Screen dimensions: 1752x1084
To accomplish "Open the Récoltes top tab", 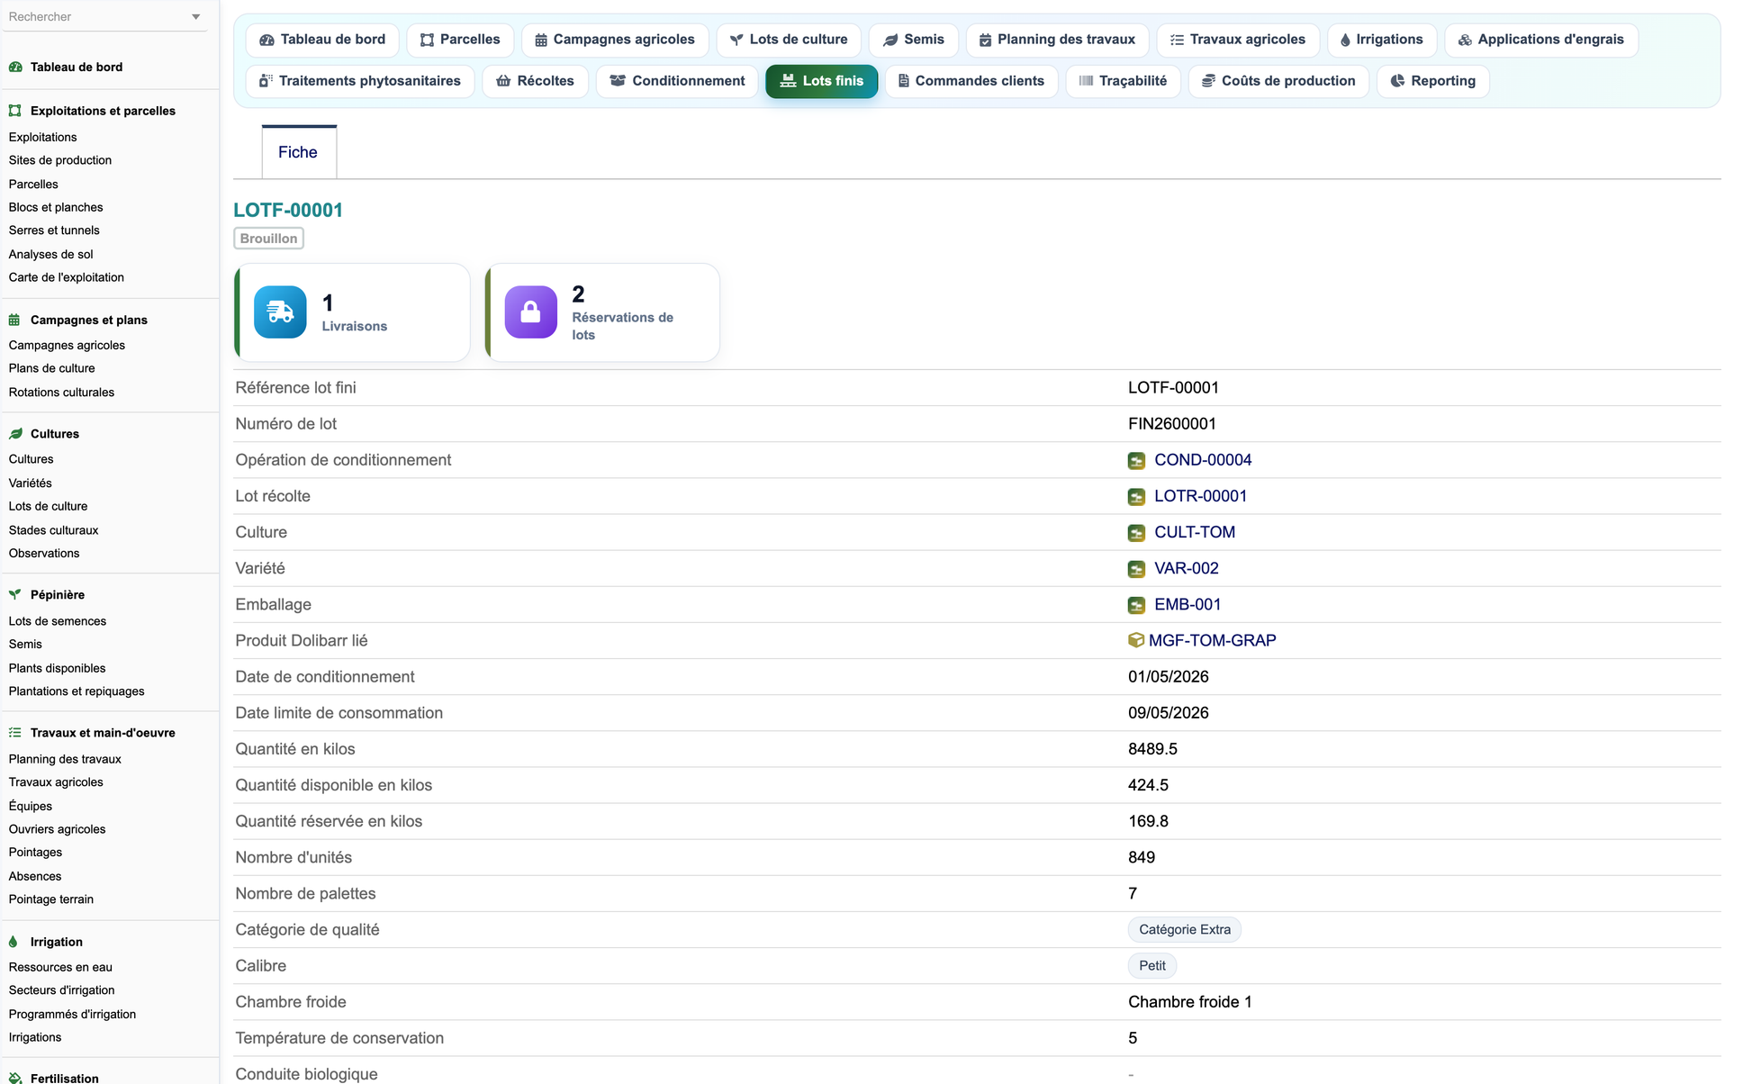I will pyautogui.click(x=536, y=81).
